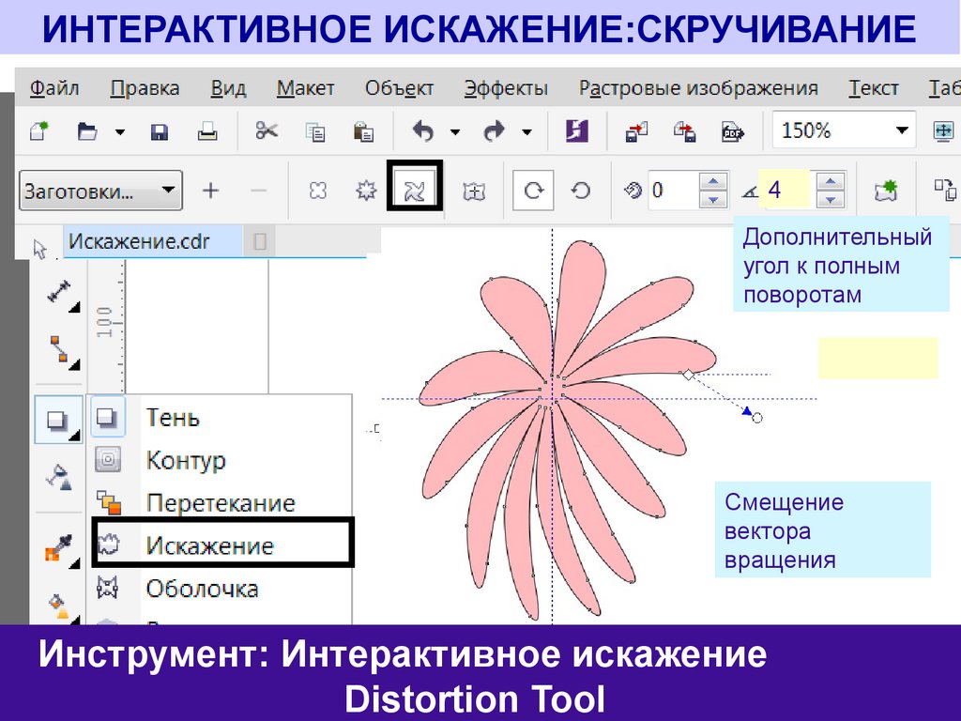Enable counterclockwise rotation
Image resolution: width=961 pixels, height=721 pixels.
pos(580,191)
